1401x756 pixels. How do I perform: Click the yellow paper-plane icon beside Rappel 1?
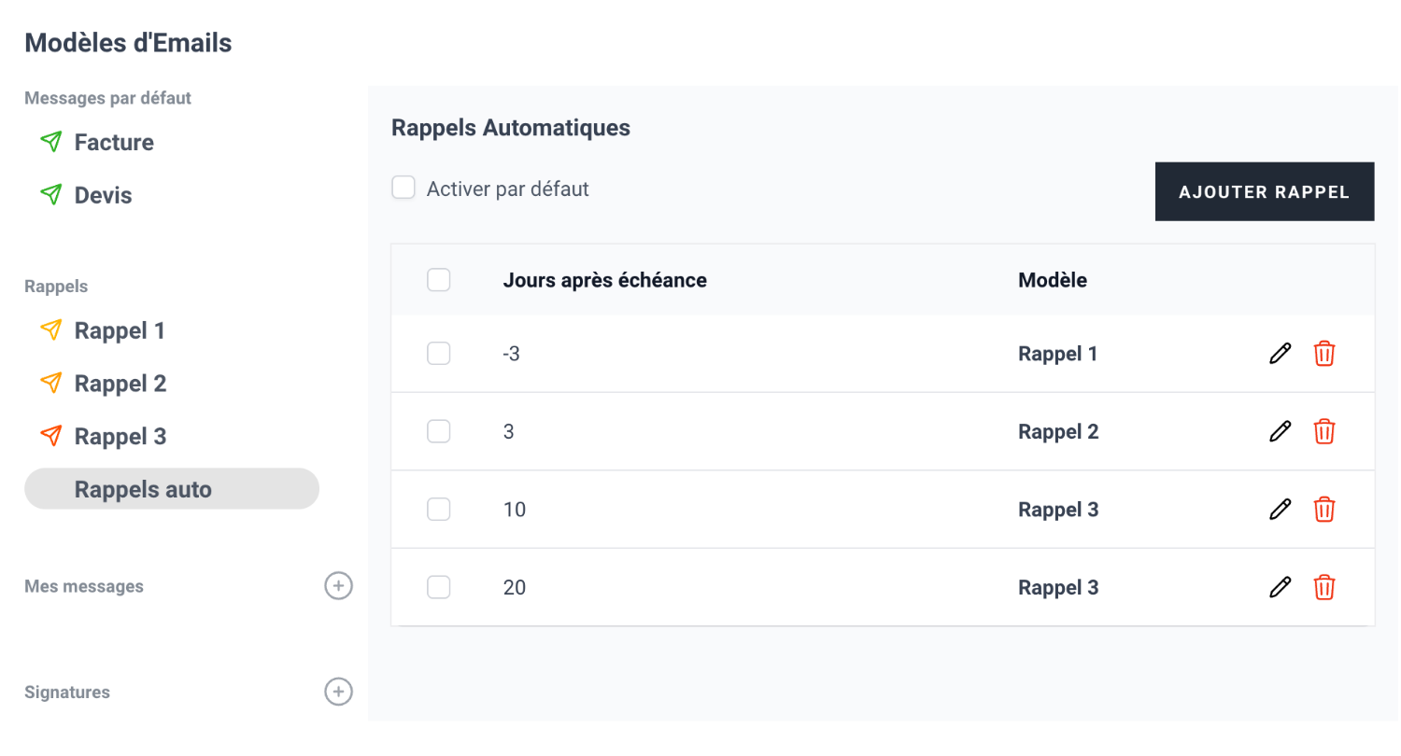coord(51,330)
